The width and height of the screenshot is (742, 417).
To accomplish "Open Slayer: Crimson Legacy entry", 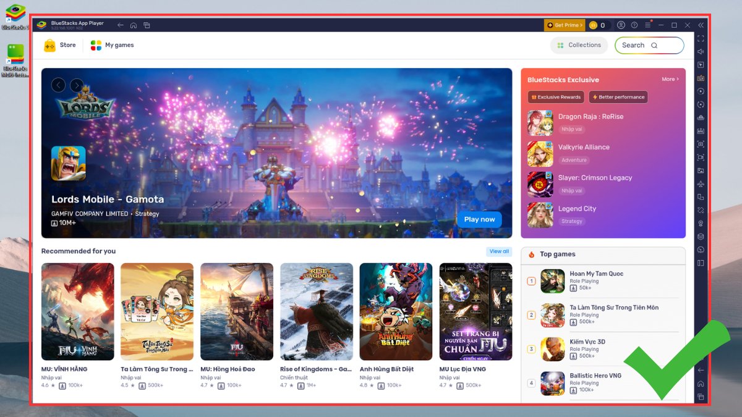I will pyautogui.click(x=603, y=184).
